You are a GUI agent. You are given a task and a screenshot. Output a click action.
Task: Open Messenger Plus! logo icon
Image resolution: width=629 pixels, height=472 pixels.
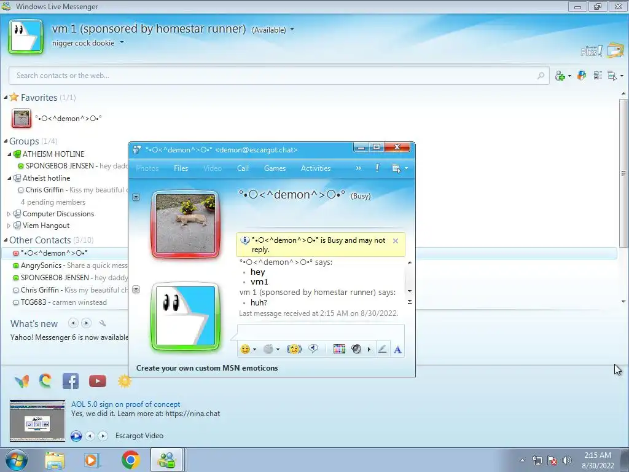592,51
